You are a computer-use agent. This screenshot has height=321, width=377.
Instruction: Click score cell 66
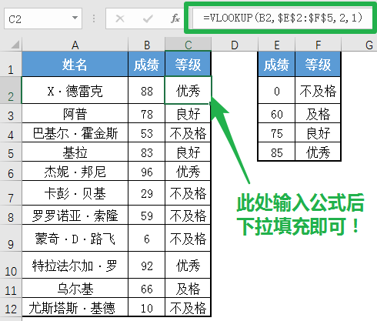[146, 288]
